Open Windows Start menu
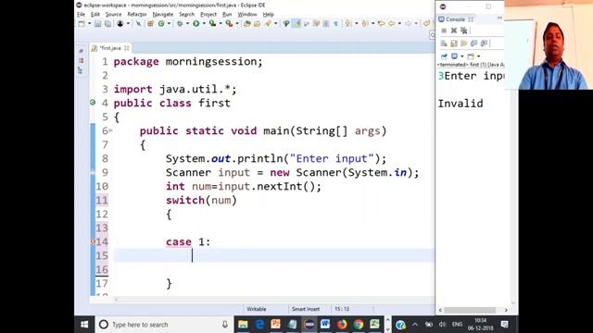593x333 pixels. point(84,325)
